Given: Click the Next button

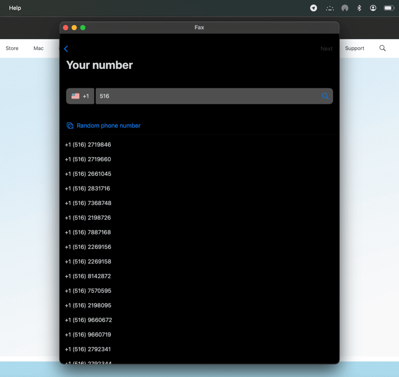Looking at the screenshot, I should [x=326, y=49].
